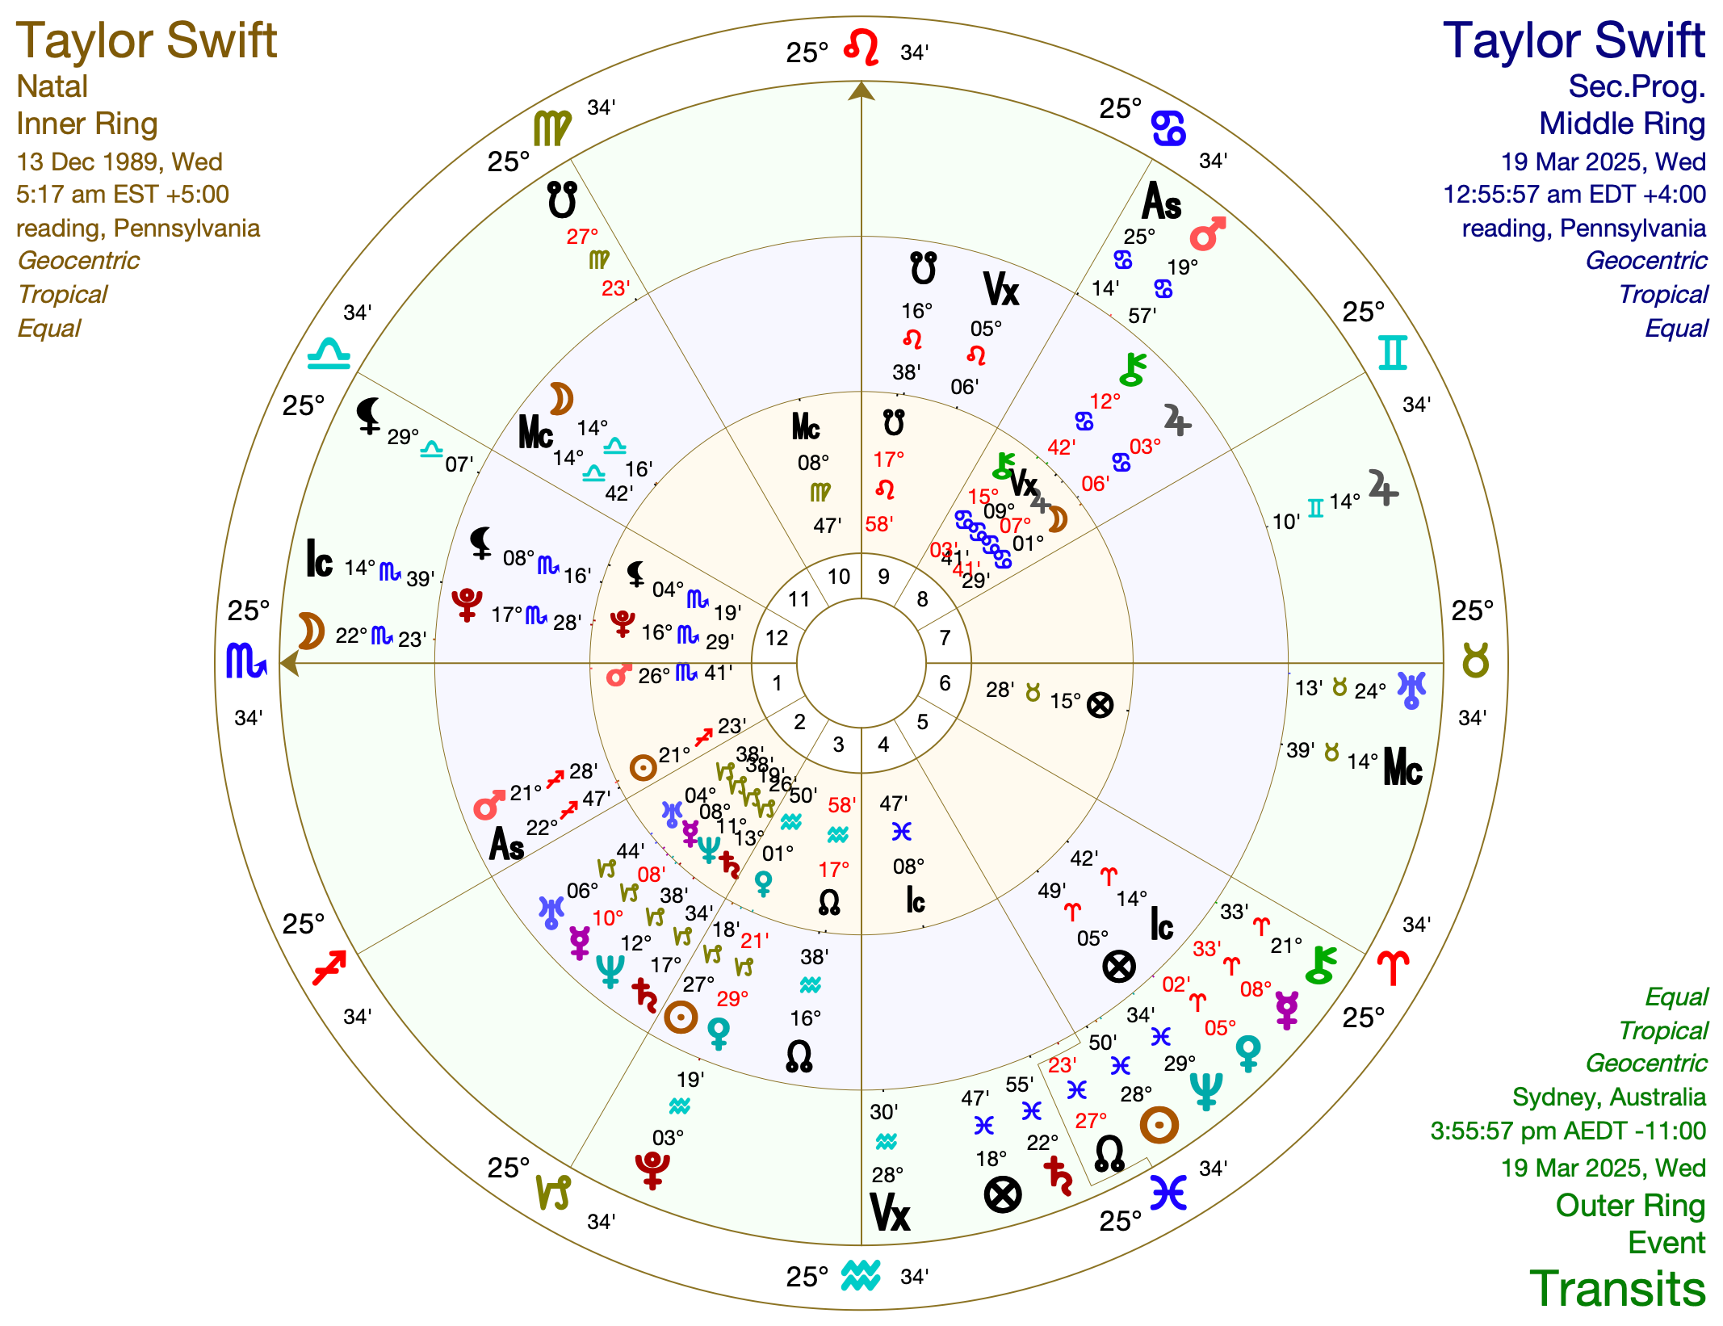Select the Taurus glyph on the right rim

[1475, 662]
